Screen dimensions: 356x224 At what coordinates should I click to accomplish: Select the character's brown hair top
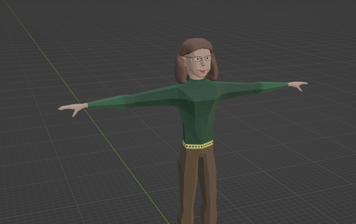pos(195,43)
